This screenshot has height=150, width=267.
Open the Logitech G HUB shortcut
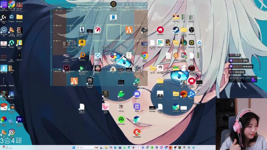(4, 17)
